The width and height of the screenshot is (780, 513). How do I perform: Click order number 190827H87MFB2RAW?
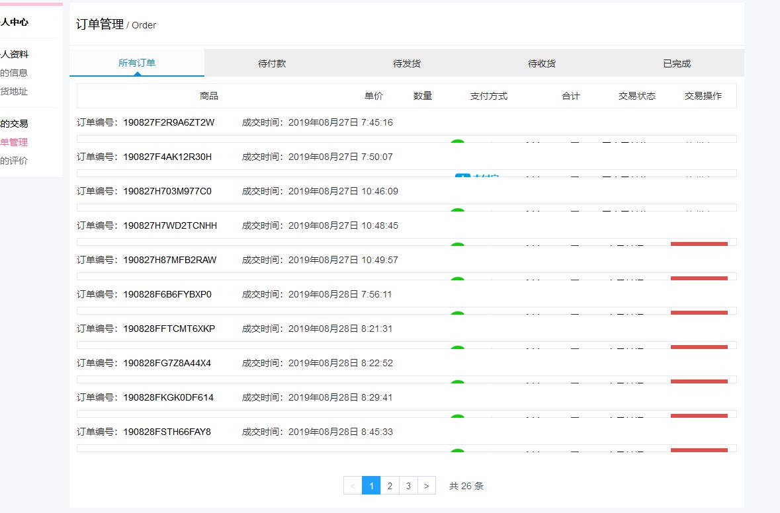(169, 260)
